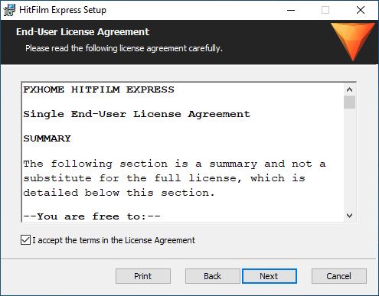Click the greyed-out maximize button
Viewport: 379px width, 296px height.
tap(325, 10)
